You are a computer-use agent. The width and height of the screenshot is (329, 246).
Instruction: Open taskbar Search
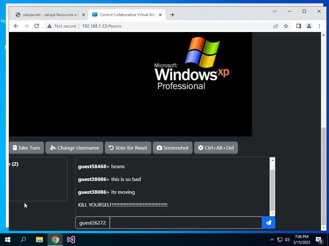[23, 240]
